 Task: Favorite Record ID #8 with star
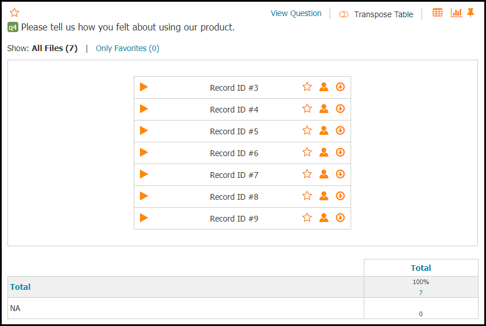[x=307, y=196]
